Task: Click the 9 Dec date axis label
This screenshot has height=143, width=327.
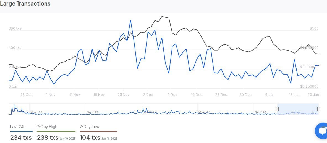Action: [x=172, y=94]
